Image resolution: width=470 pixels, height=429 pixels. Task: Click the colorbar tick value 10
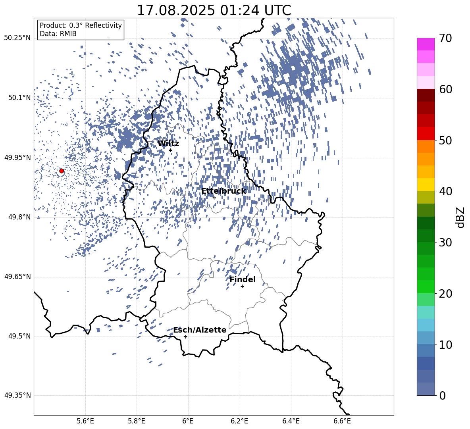coord(445,344)
